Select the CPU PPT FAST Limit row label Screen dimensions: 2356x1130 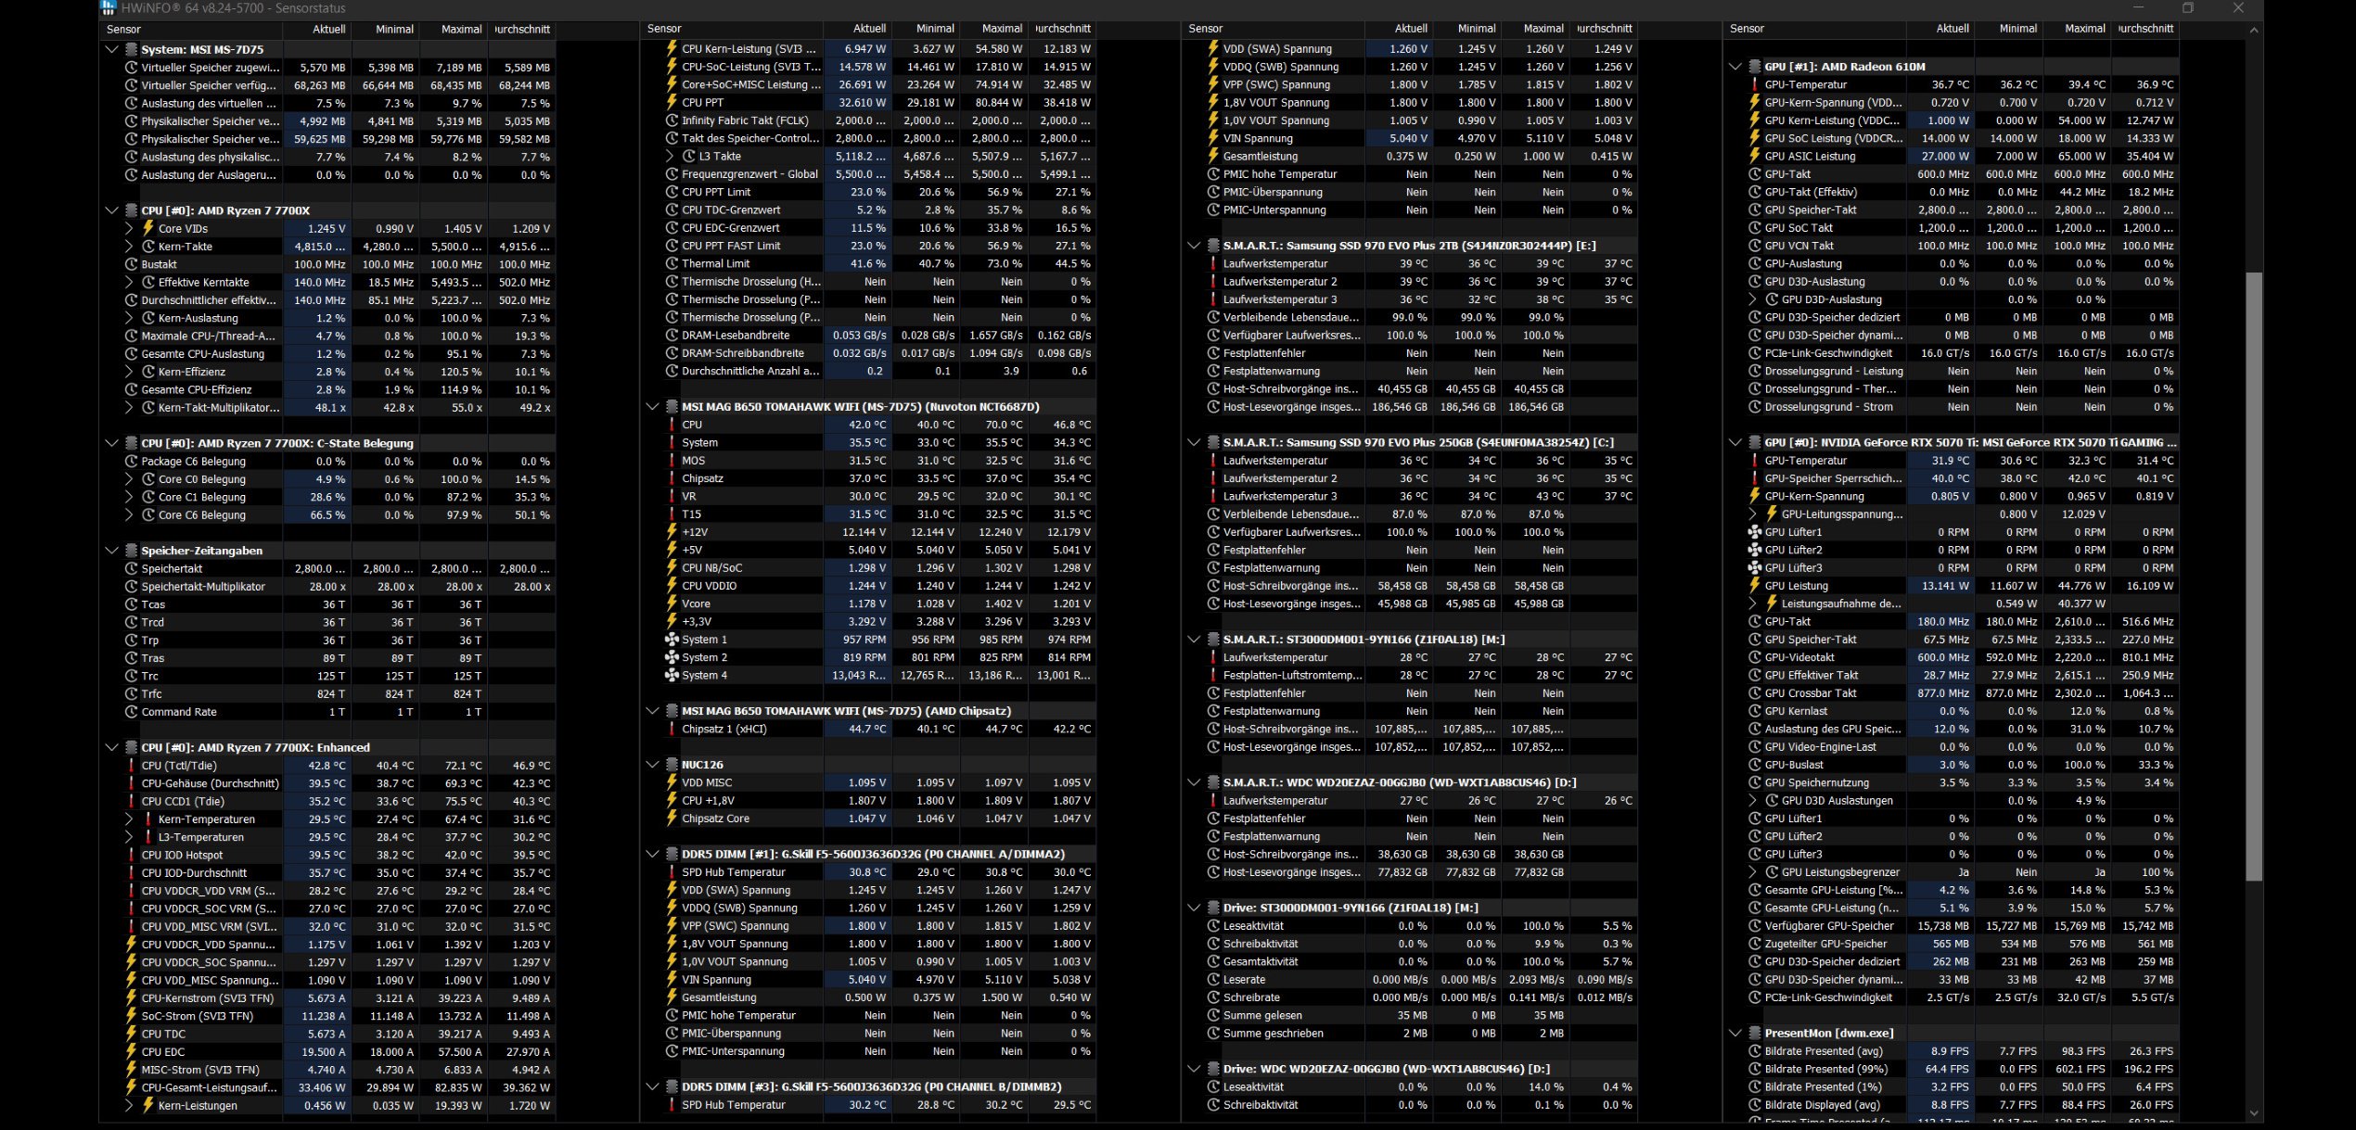(731, 246)
